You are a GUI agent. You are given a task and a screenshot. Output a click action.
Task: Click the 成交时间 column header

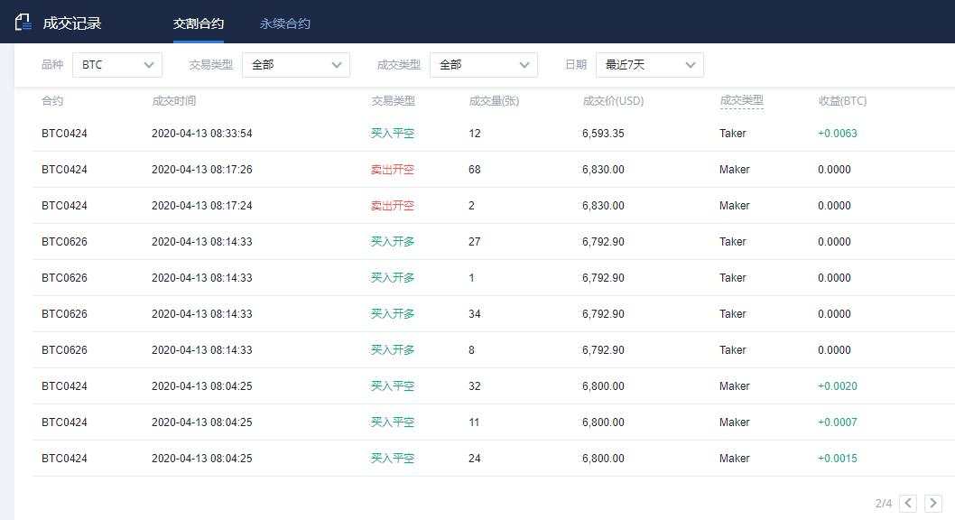click(173, 100)
